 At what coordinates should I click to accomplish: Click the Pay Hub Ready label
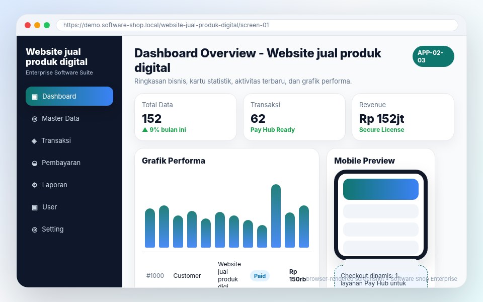[x=273, y=130]
